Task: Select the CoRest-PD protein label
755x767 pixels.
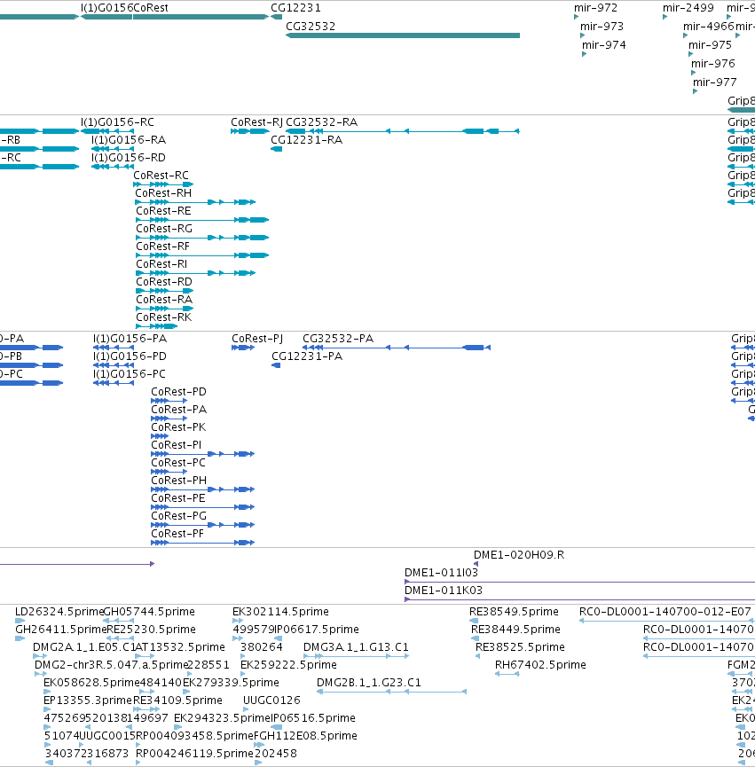Action: coord(178,392)
